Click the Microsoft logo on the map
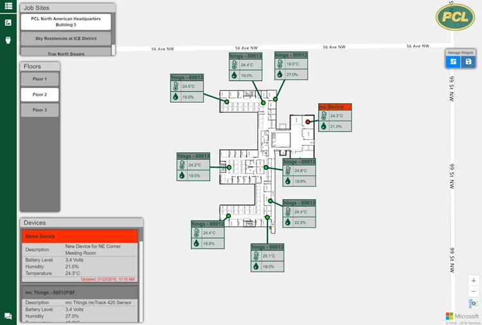The height and width of the screenshot is (325, 482). click(x=462, y=316)
